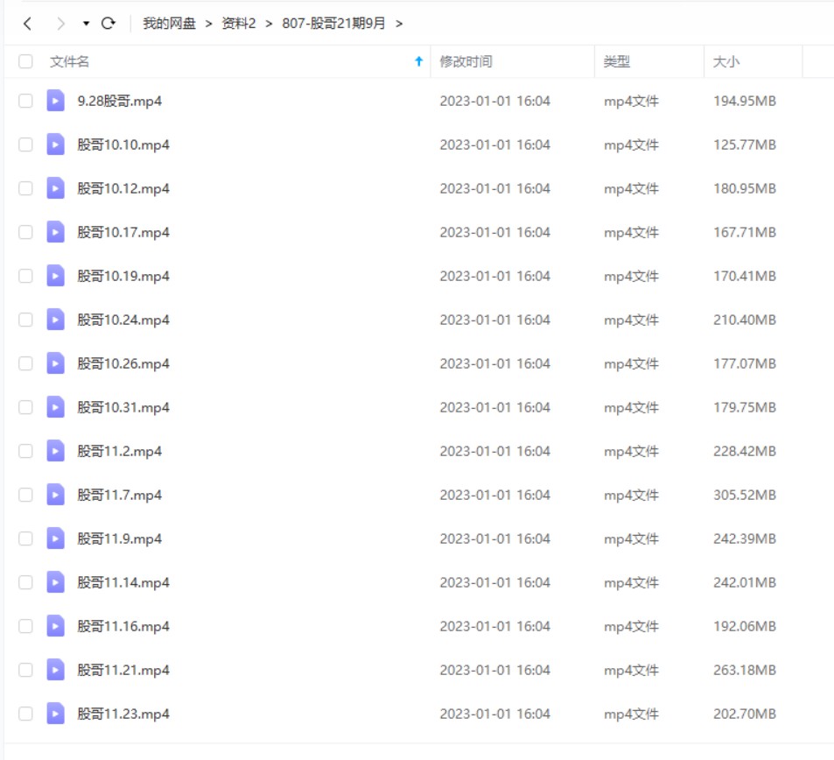
Task: Go forward with the right arrow
Action: point(60,24)
